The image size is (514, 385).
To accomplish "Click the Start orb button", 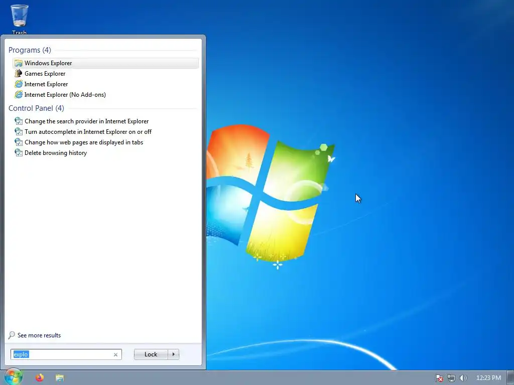I will pyautogui.click(x=14, y=377).
